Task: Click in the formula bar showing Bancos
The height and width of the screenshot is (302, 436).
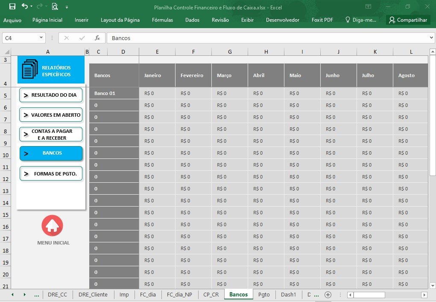Action: pos(267,38)
